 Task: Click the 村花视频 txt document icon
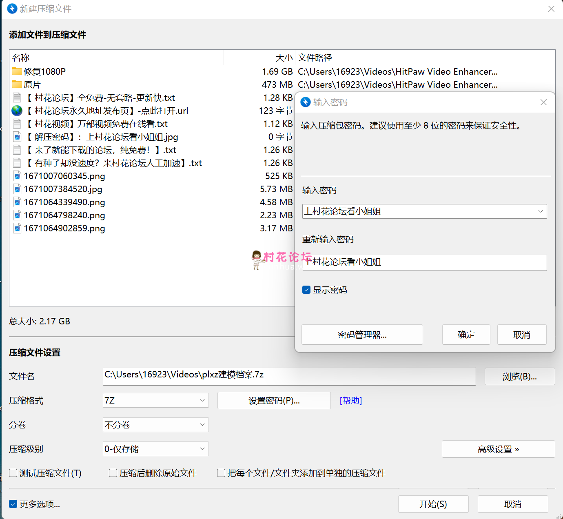click(x=17, y=124)
